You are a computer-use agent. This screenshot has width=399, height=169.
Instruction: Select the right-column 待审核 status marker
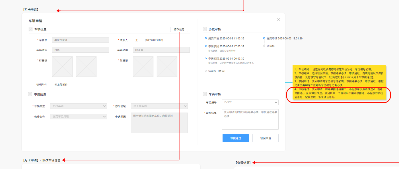pyautogui.click(x=264, y=46)
